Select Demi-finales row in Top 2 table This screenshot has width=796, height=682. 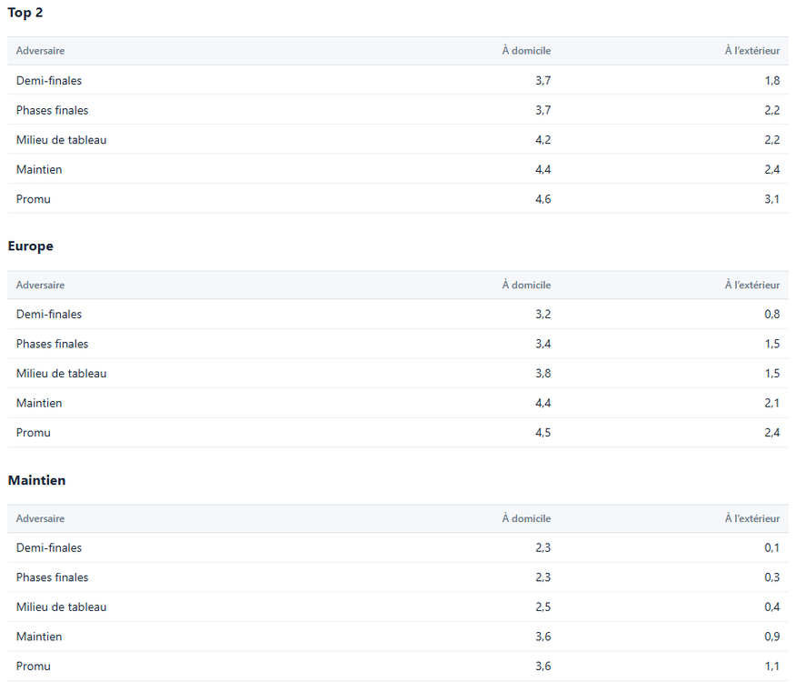click(398, 80)
